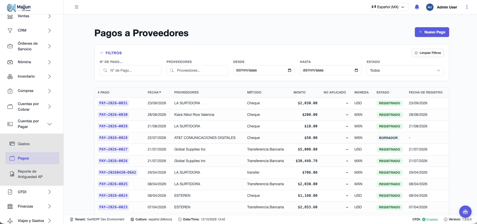
Task: Click Limpiar Filtros button
Action: 428,53
